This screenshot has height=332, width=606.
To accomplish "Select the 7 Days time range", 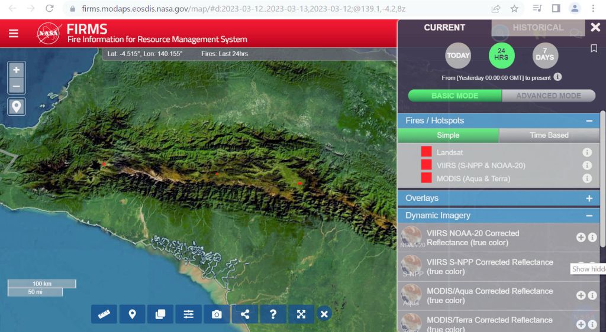I will (545, 56).
